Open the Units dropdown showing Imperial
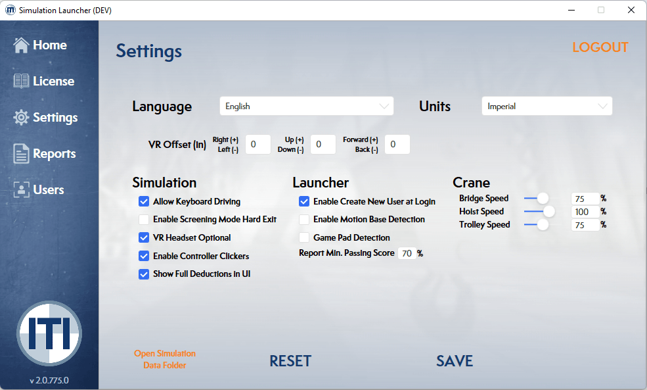The height and width of the screenshot is (390, 647). pyautogui.click(x=547, y=106)
